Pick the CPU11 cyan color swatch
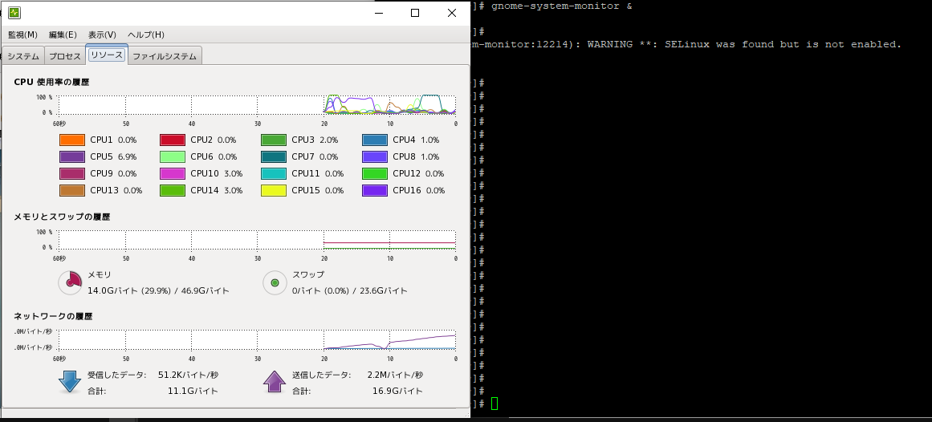Viewport: 932px width, 422px height. (274, 173)
